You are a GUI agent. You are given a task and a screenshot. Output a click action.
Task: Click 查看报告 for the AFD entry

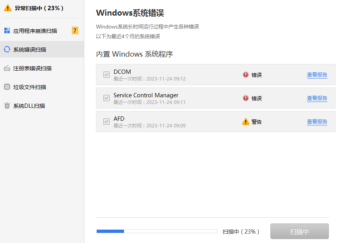(x=317, y=122)
